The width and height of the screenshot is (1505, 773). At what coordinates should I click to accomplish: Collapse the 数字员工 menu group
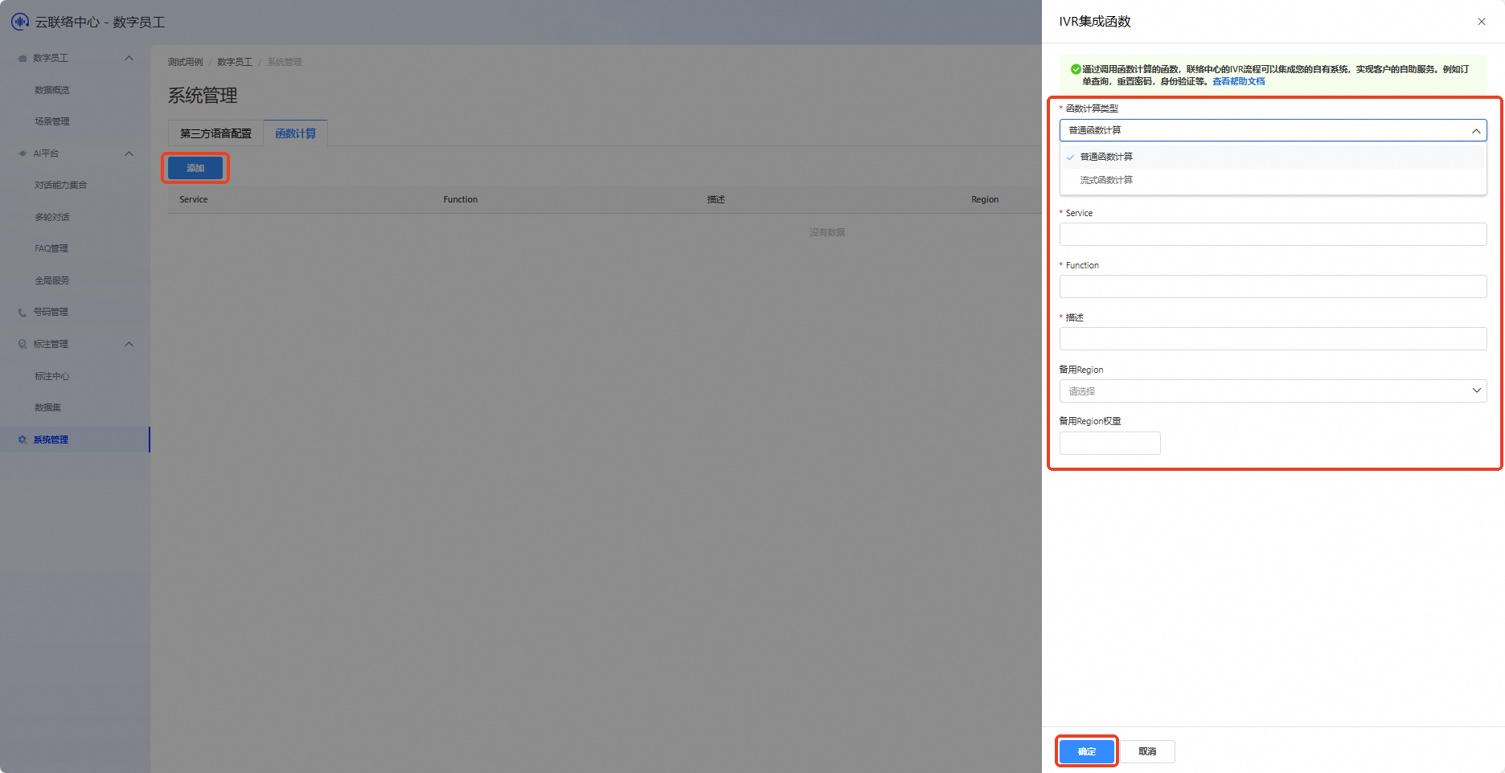pyautogui.click(x=129, y=58)
